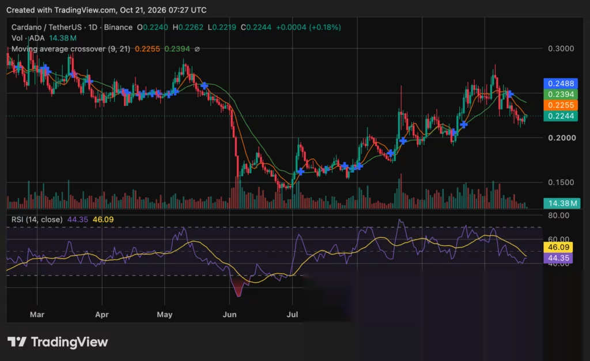Click purple 44.35 value in RSI legend
Image resolution: width=590 pixels, height=361 pixels.
pos(78,219)
